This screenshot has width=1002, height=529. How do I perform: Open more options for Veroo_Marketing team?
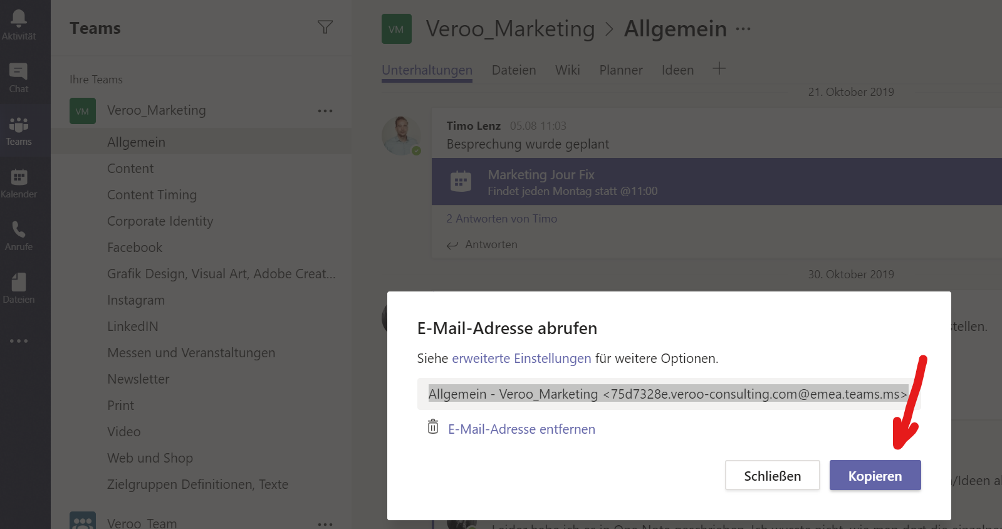(325, 111)
